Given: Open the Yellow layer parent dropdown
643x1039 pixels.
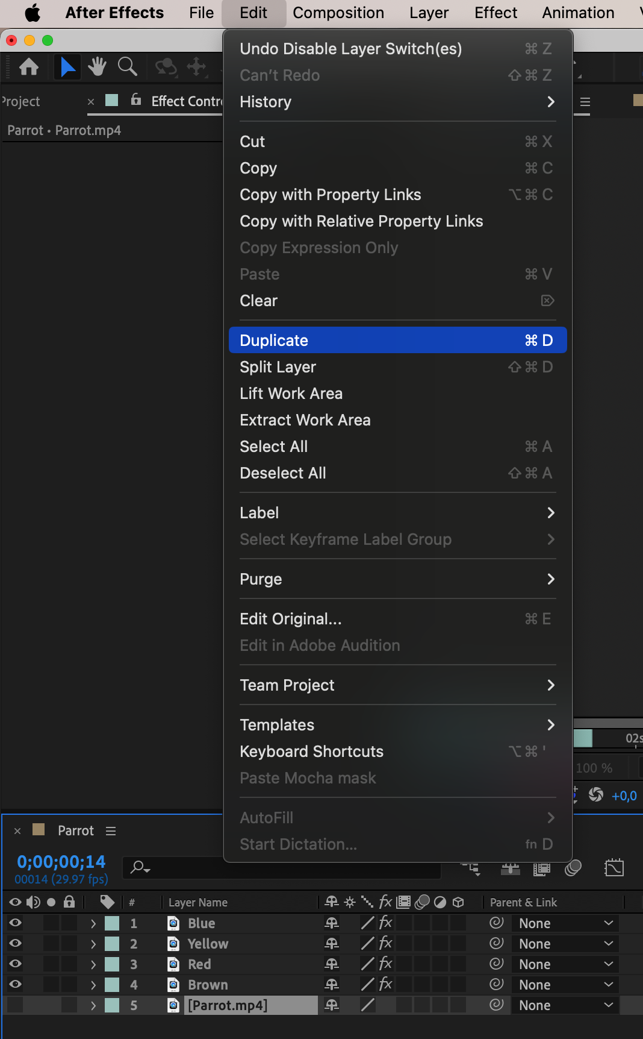Looking at the screenshot, I should 565,943.
